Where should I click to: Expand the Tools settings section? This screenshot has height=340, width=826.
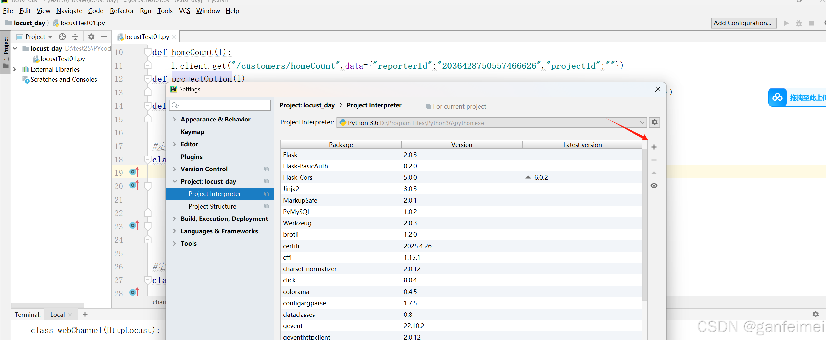click(174, 243)
